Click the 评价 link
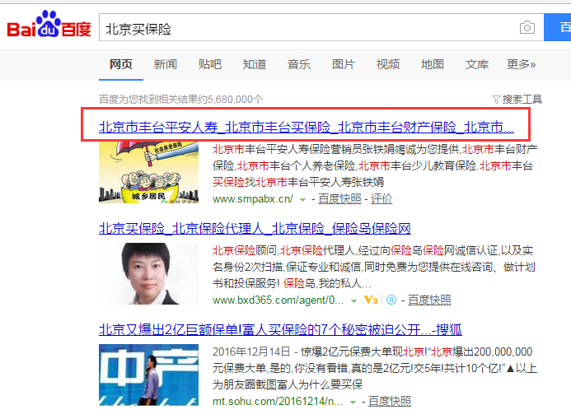The image size is (571, 419). [381, 199]
